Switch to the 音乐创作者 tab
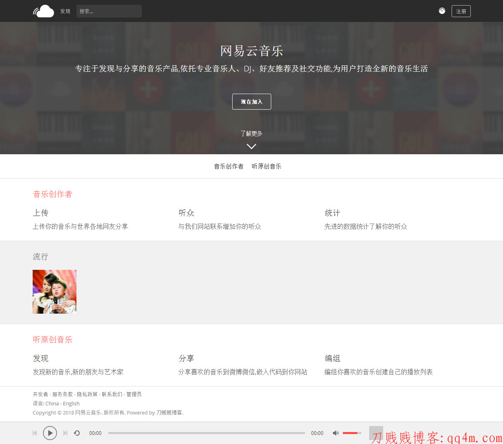This screenshot has height=444, width=503. point(229,166)
